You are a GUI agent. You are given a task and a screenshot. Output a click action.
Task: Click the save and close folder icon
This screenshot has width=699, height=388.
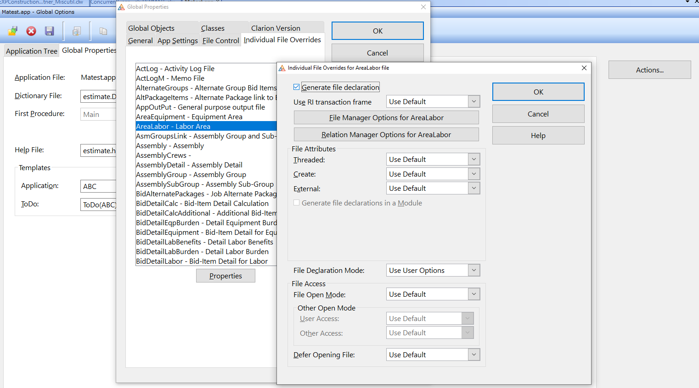12,31
